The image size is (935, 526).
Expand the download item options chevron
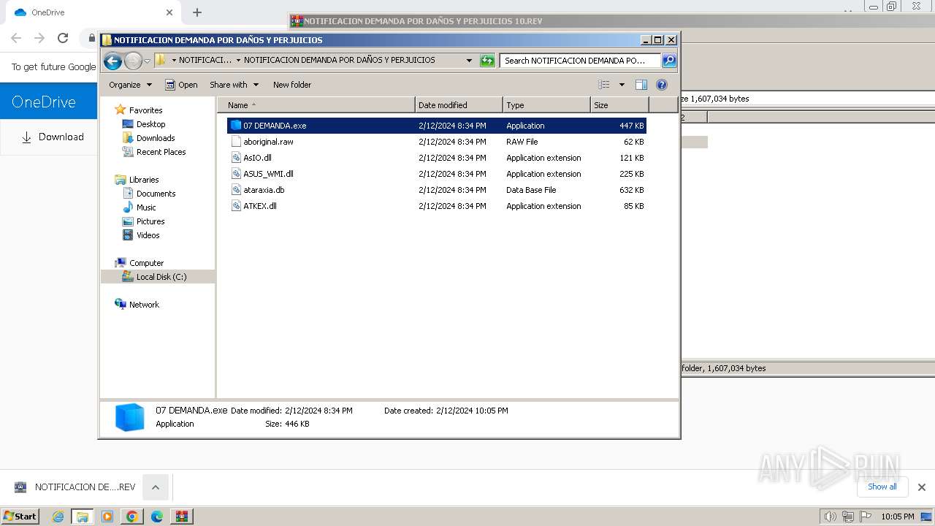[156, 487]
